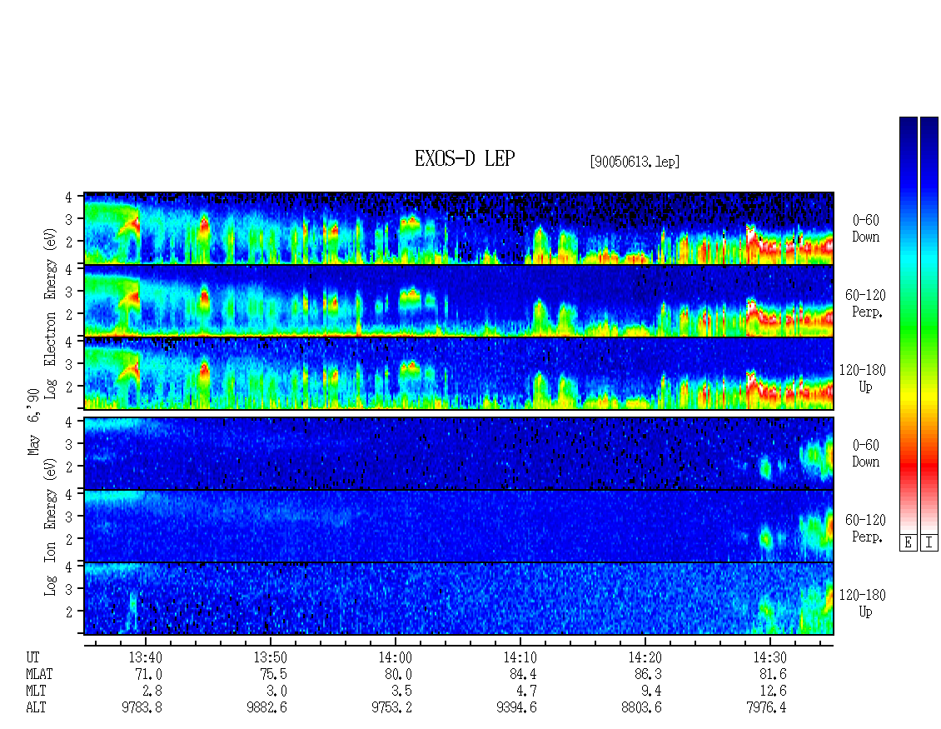Open the electron 120-180 Up spectrogram panel

click(x=459, y=373)
